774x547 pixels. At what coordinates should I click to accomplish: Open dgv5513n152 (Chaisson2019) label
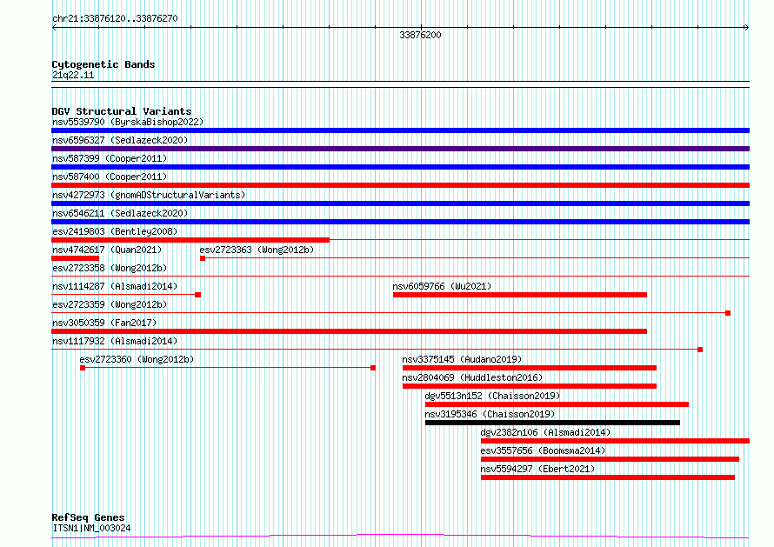tap(492, 396)
